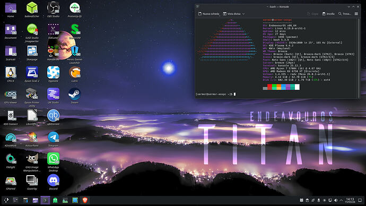Viewport: 366px width, 206px height.
Task: Expand the Vista divisa dropdown arrow
Action: pyautogui.click(x=243, y=14)
